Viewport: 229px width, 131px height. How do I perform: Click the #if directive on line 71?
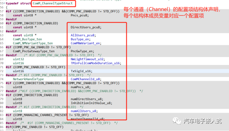pos(8,67)
